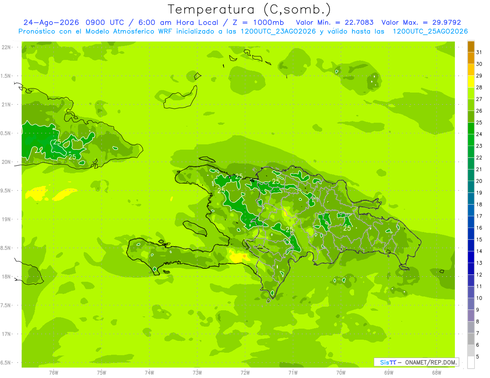The image size is (490, 378).
Task: Click the '20N' latitude label
Action: point(6,162)
